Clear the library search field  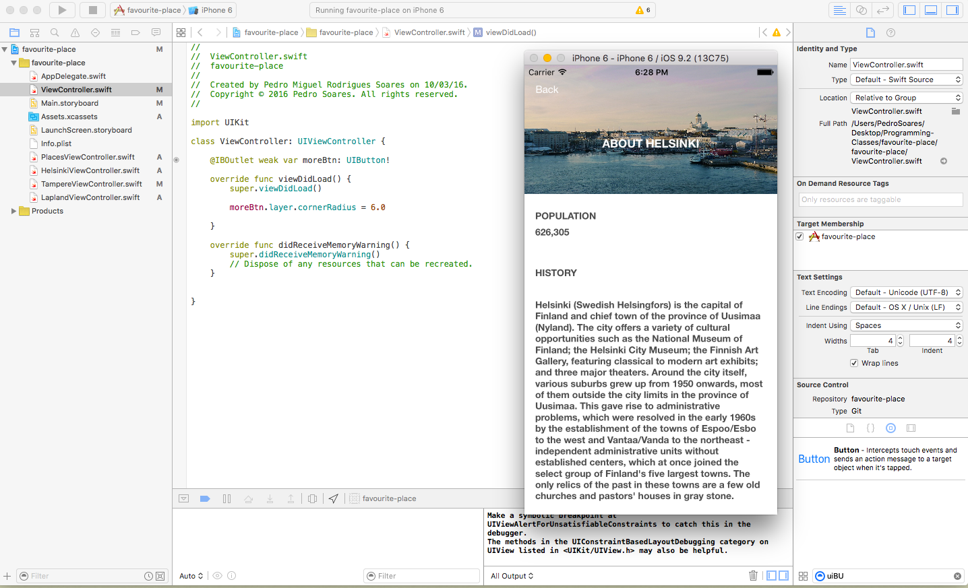pyautogui.click(x=957, y=576)
